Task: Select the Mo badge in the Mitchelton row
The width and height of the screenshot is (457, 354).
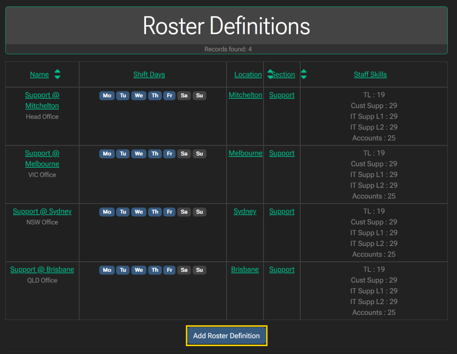Action: click(107, 95)
